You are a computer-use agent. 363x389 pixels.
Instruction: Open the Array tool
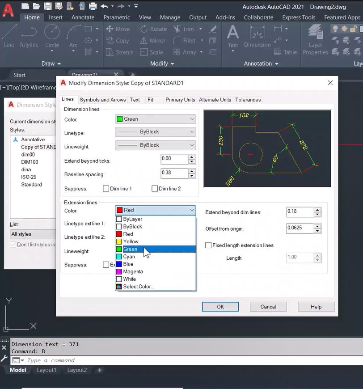click(x=185, y=52)
